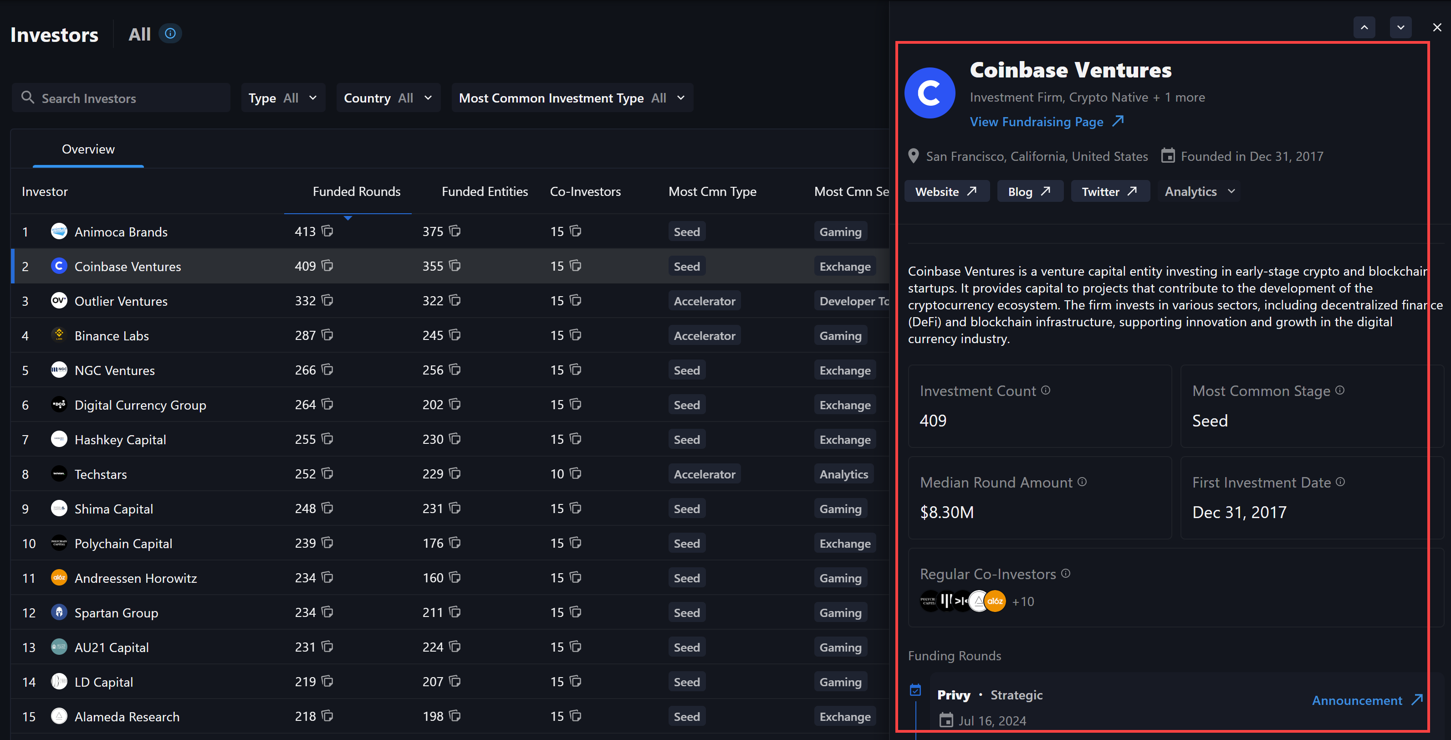Open the Privy Announcement link

click(x=1367, y=700)
